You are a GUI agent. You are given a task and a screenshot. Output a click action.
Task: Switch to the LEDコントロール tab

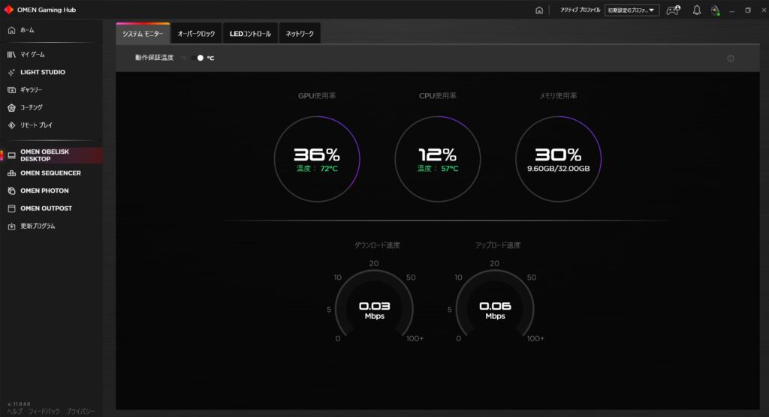251,34
